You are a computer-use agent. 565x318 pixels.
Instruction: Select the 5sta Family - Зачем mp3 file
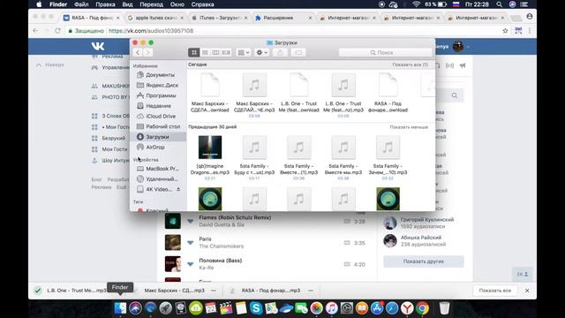[x=388, y=156]
